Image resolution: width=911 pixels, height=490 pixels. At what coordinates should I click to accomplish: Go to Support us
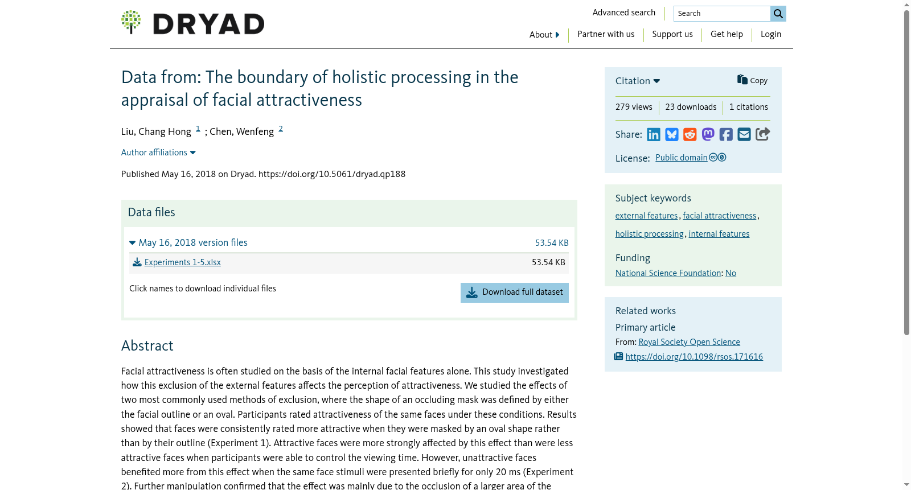pyautogui.click(x=672, y=34)
